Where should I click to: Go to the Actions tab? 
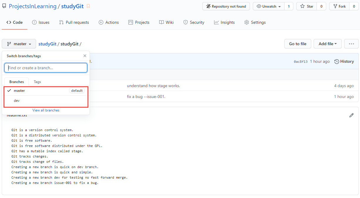coord(109,22)
